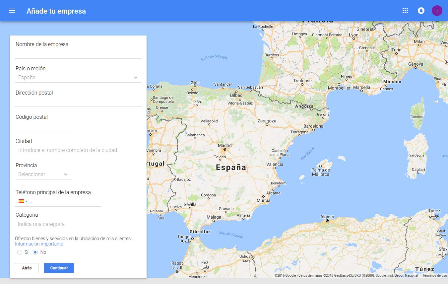
Task: Open the Google apps grid
Action: click(405, 11)
